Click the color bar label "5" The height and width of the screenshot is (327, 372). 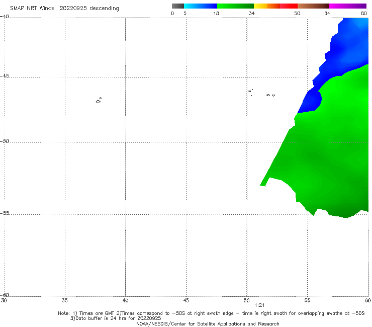coord(185,13)
